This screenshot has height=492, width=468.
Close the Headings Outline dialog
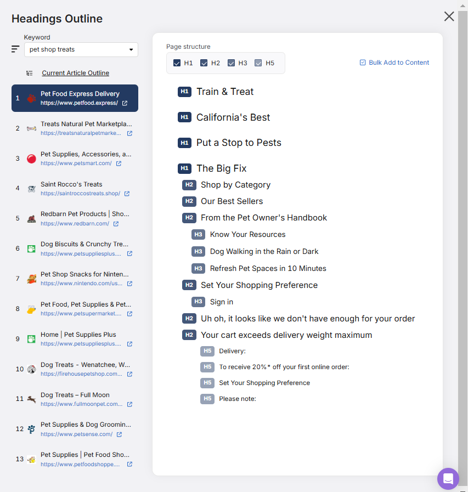pyautogui.click(x=449, y=16)
